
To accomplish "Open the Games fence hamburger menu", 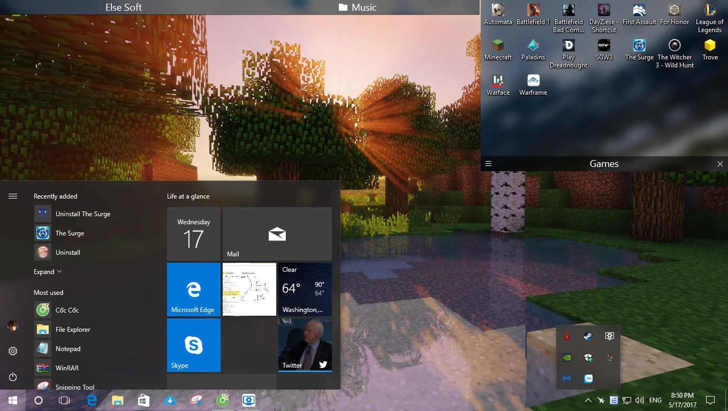I will coord(488,164).
